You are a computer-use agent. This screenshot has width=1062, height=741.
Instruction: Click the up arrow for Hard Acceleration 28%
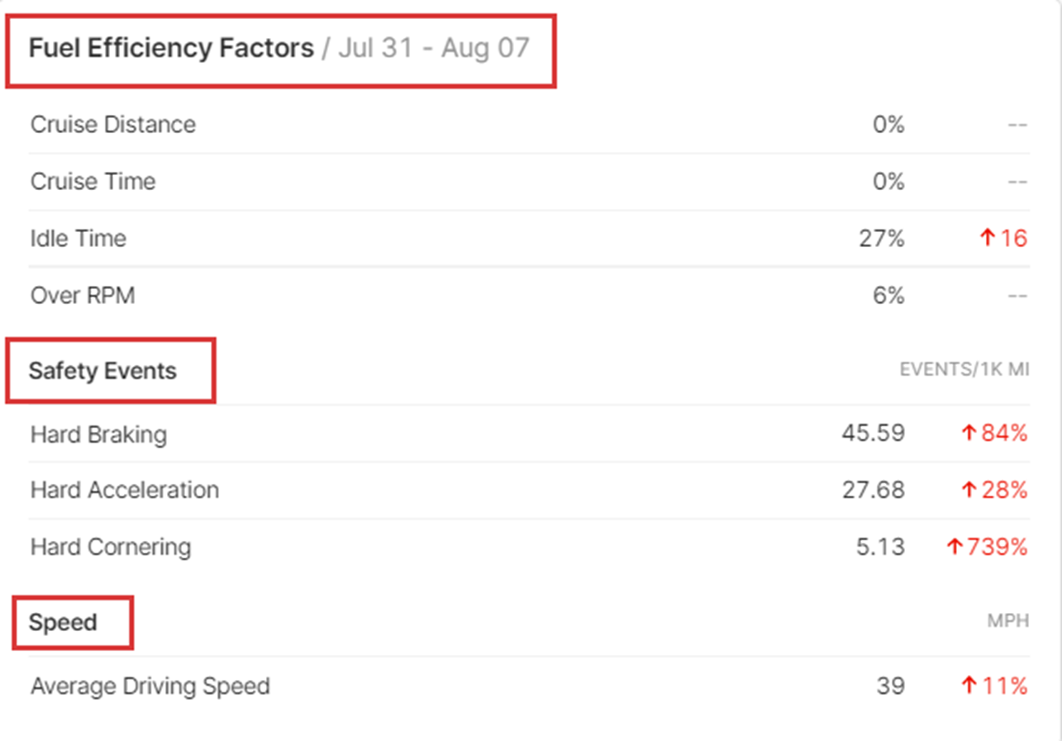[x=969, y=490]
